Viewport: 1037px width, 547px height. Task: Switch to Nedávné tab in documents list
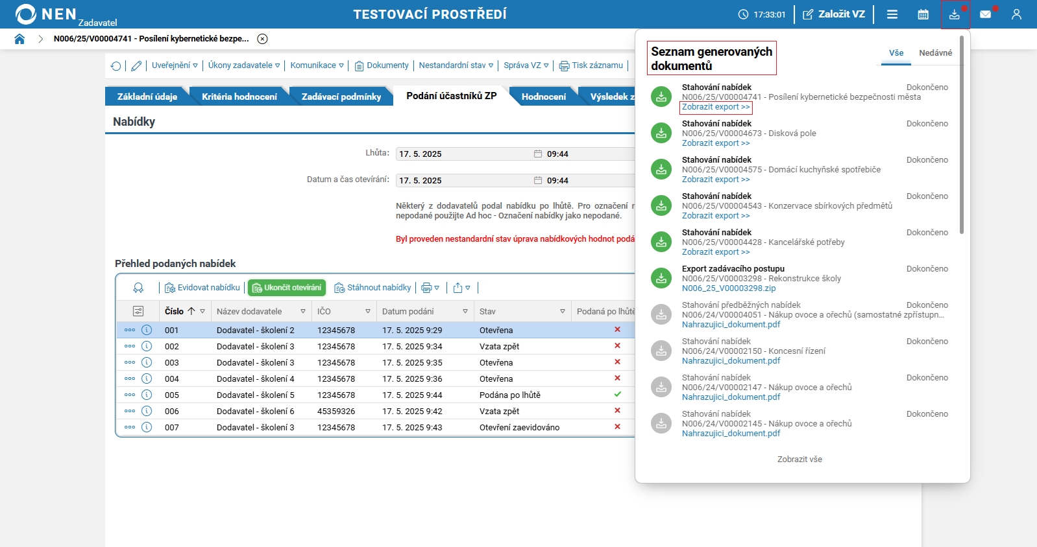point(935,53)
